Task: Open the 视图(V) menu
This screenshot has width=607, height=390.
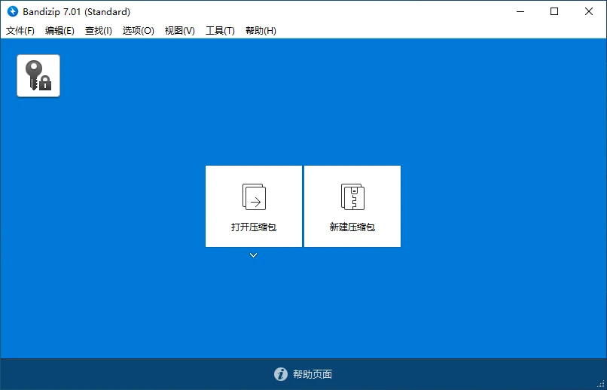Action: (180, 31)
